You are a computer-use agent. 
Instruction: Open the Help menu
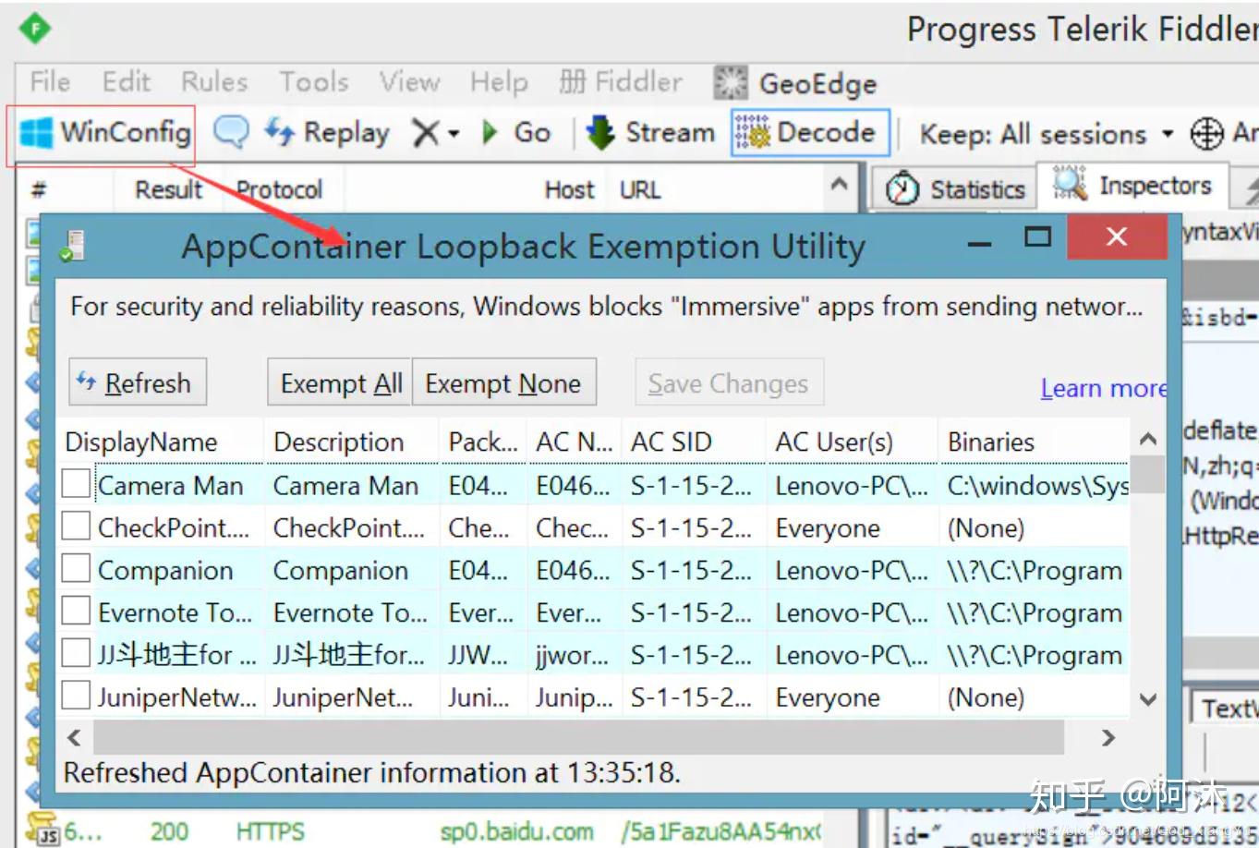499,82
